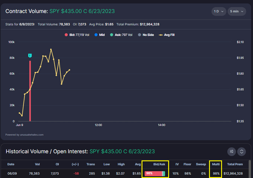Screen dimensions: 253x178
Task: Sort table by Date column
Action: tap(11, 164)
